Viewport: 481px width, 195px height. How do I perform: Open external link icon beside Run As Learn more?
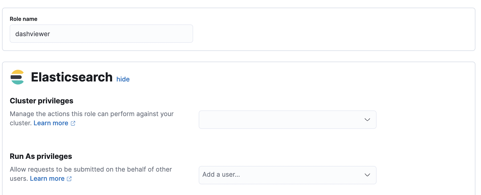point(69,179)
